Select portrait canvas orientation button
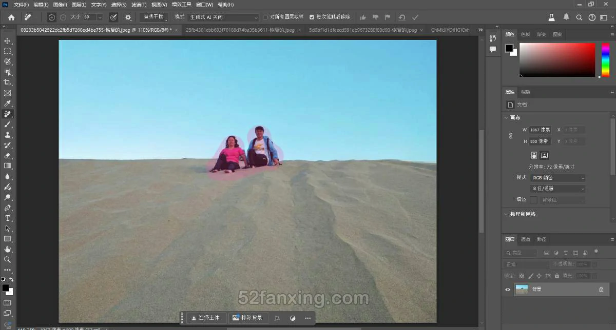This screenshot has width=616, height=330. pyautogui.click(x=534, y=155)
